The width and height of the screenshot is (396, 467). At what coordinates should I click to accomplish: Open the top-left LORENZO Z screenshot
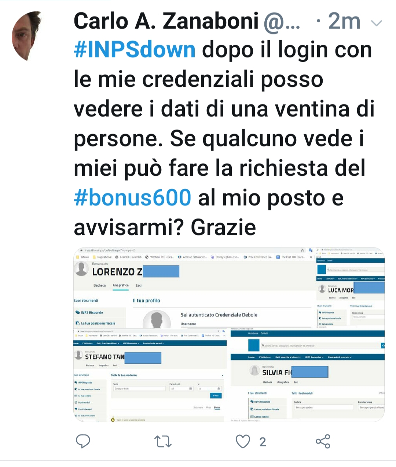194,288
